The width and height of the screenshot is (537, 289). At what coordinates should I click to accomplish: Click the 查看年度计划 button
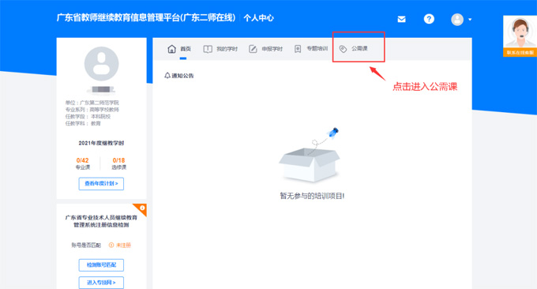[101, 183]
